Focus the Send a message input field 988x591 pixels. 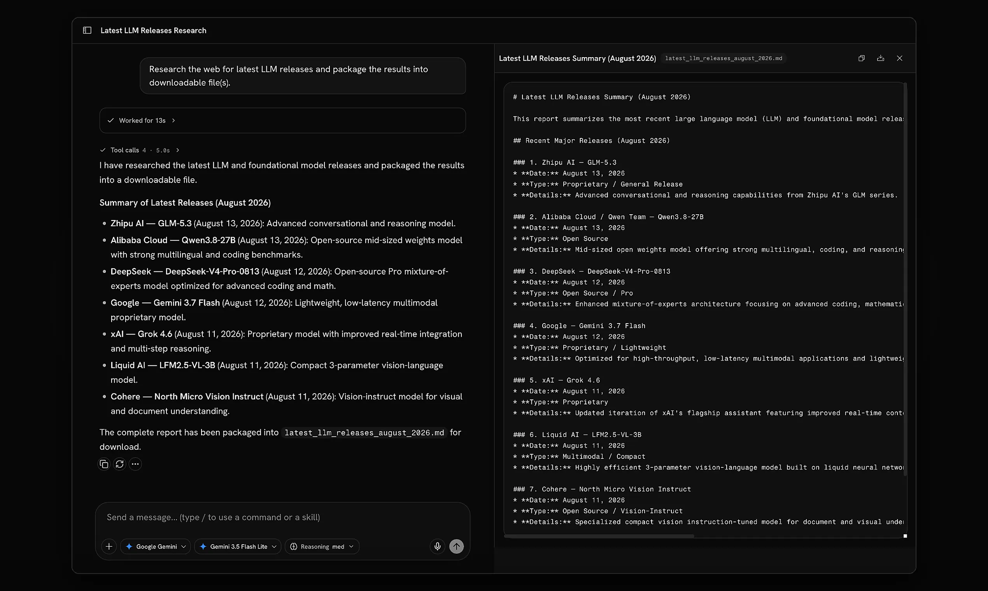[x=282, y=518]
